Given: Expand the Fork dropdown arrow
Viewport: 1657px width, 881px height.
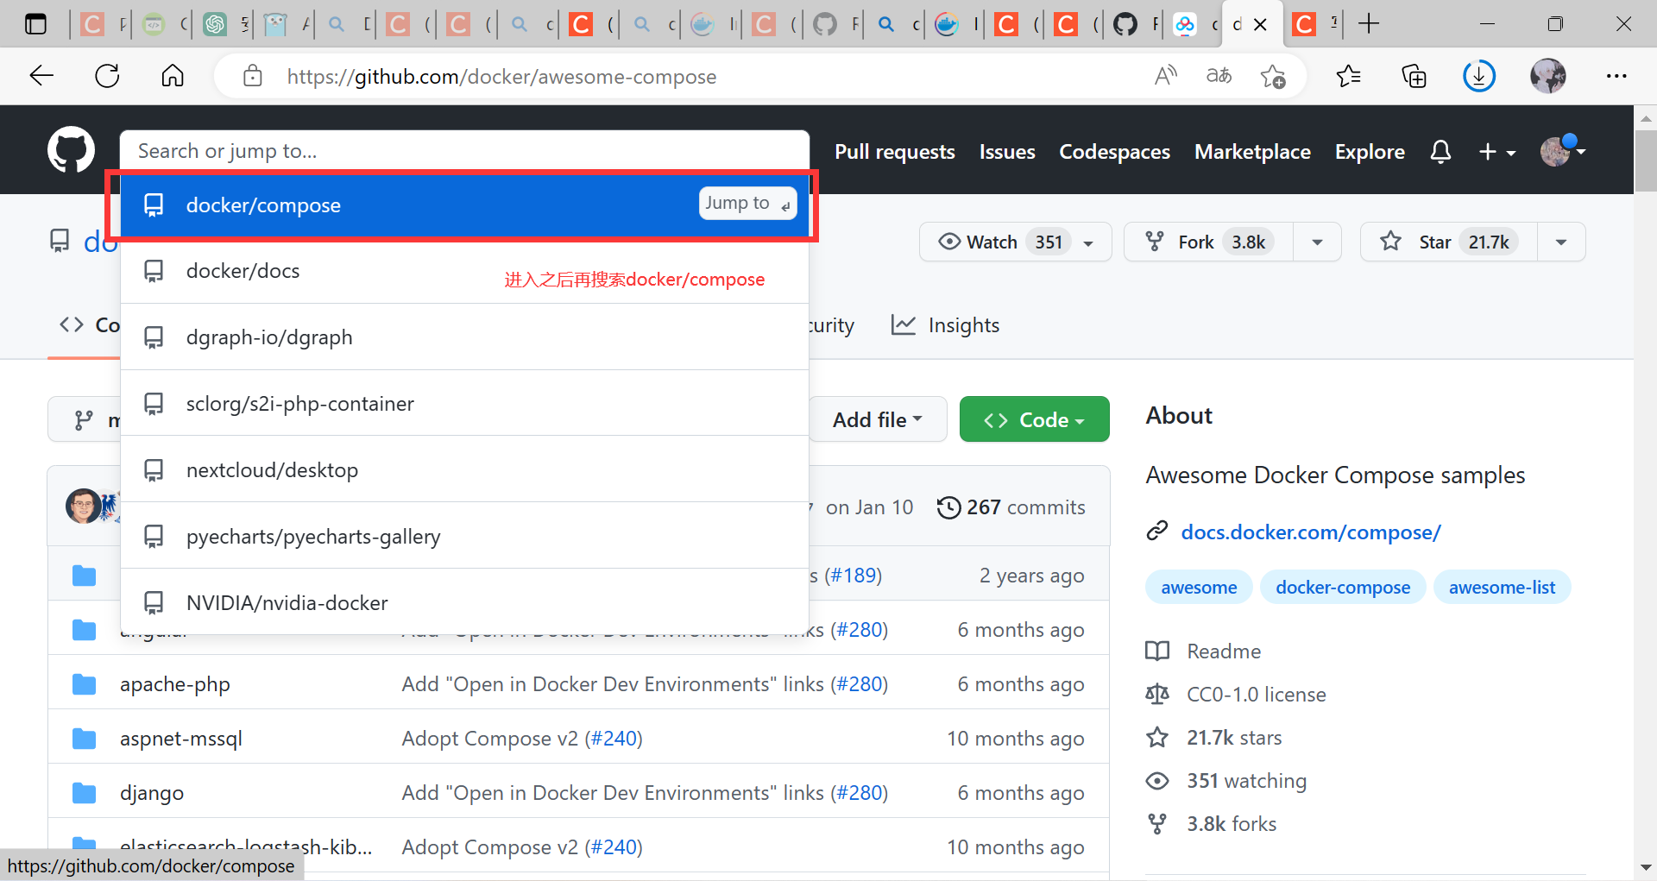Looking at the screenshot, I should tap(1317, 242).
